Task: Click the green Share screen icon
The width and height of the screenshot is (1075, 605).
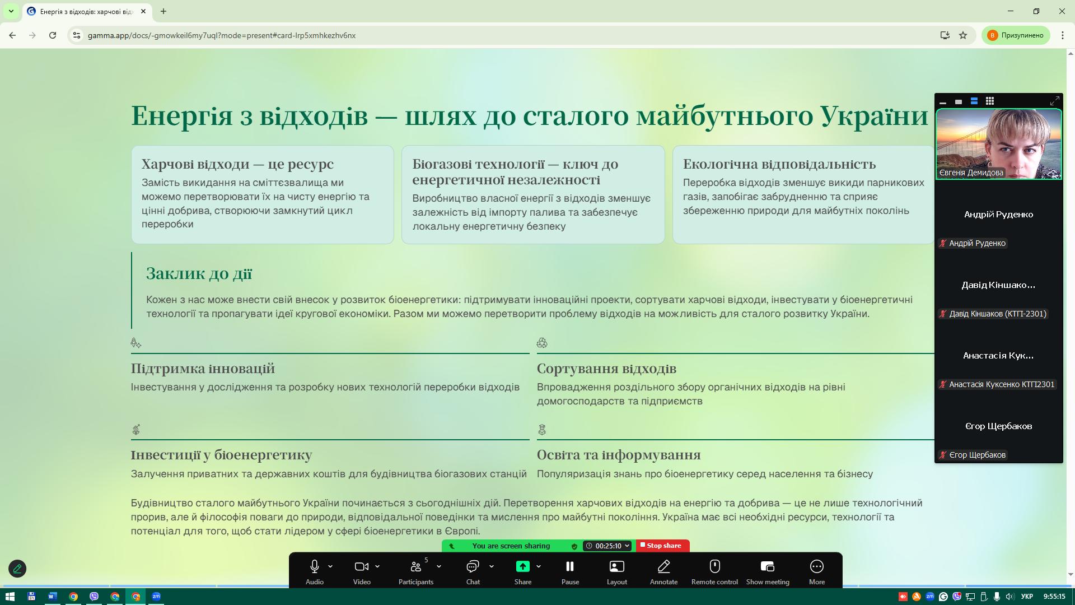Action: click(x=522, y=567)
